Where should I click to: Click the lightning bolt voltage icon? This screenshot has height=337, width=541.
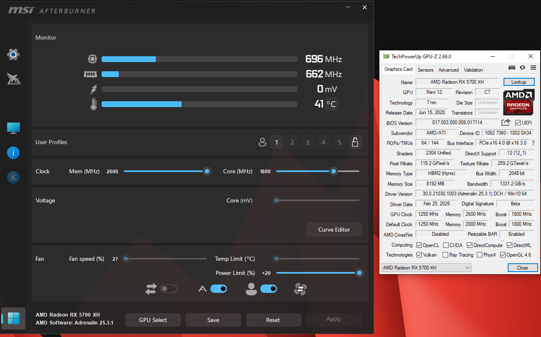(94, 89)
